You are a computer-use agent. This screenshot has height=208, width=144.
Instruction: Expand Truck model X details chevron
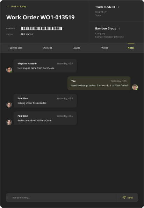coord(118,7)
